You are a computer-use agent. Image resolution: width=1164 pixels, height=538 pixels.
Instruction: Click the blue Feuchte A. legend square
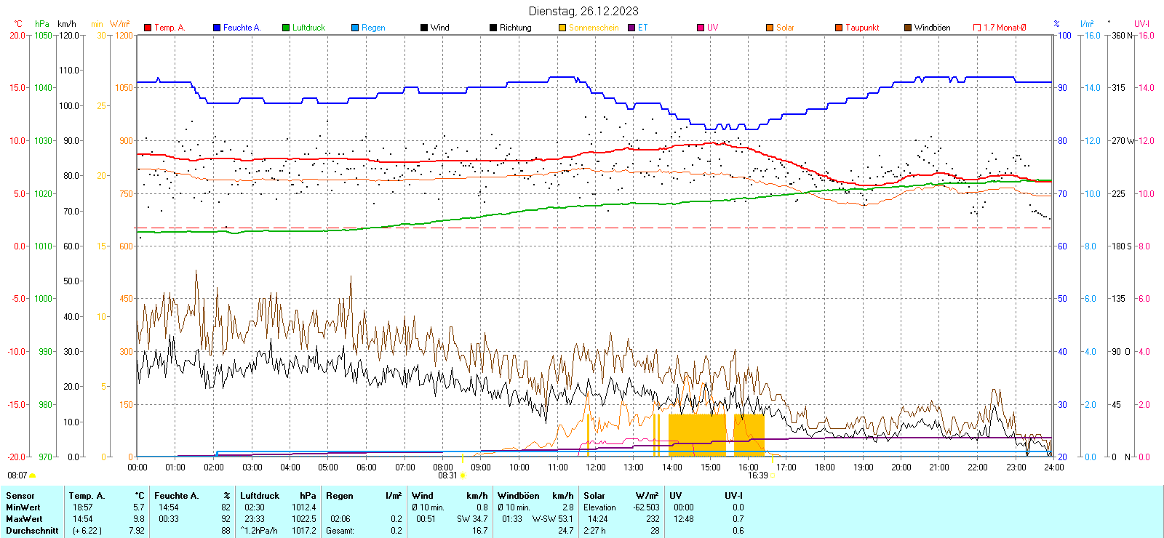pyautogui.click(x=217, y=28)
